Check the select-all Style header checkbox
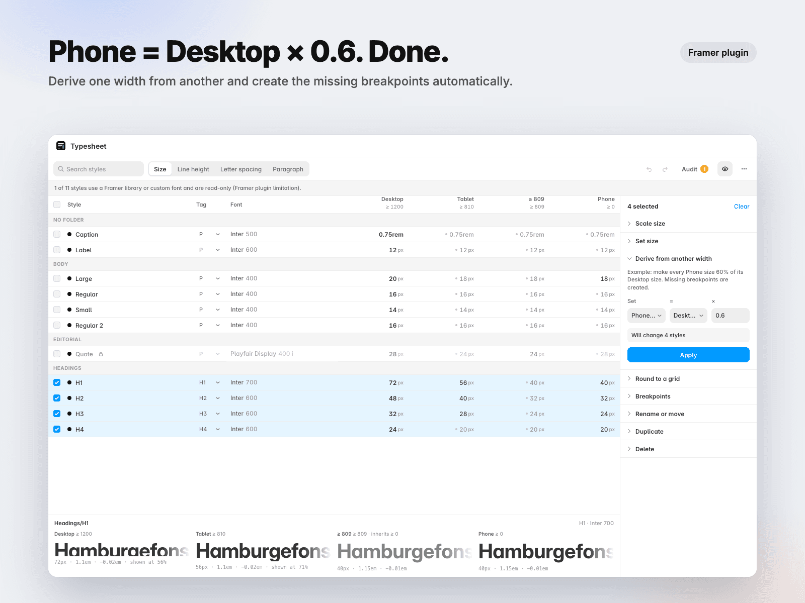Viewport: 805px width, 603px height. pos(57,205)
